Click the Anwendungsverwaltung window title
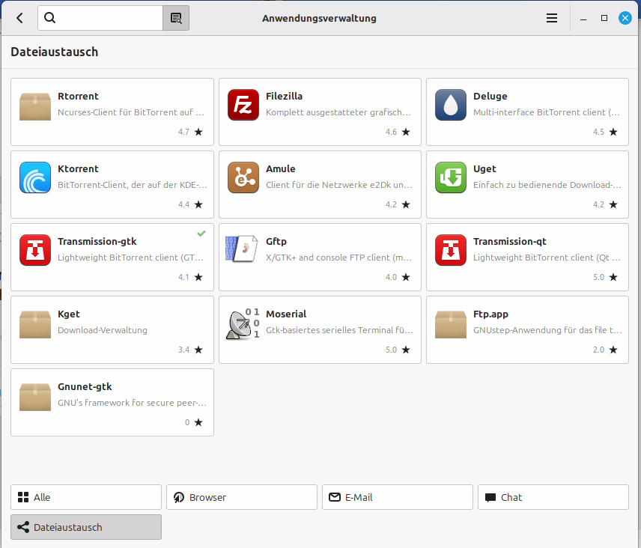This screenshot has width=641, height=548. pyautogui.click(x=319, y=19)
